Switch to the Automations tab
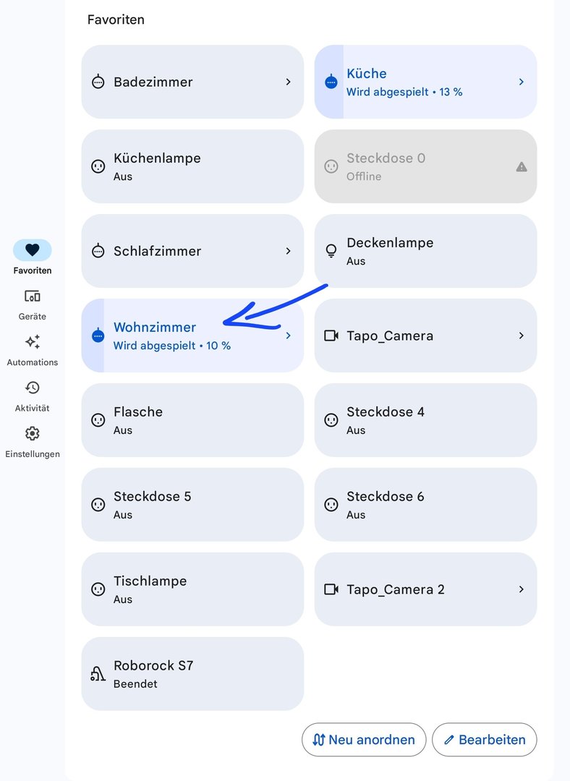 click(33, 350)
